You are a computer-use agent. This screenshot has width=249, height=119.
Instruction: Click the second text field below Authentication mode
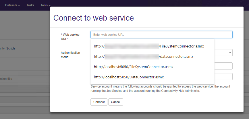(223, 76)
